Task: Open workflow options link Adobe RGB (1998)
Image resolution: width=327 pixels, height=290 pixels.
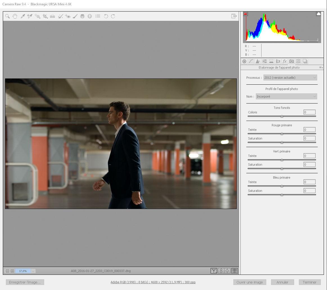Action: tap(153, 282)
